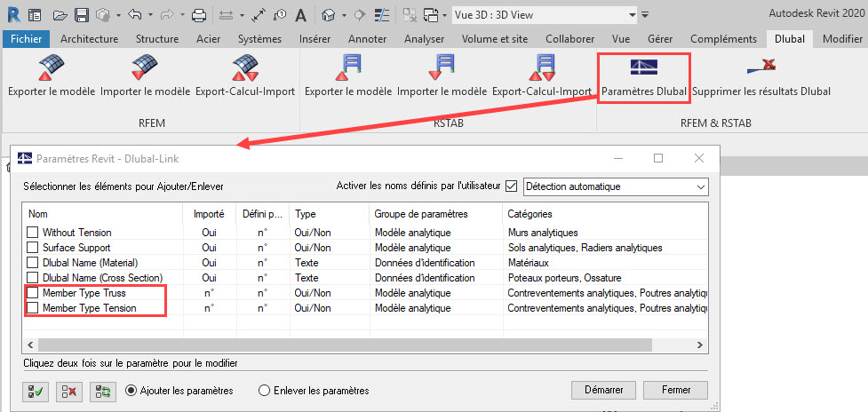Select the Aligned dimension tool

[x=259, y=15]
